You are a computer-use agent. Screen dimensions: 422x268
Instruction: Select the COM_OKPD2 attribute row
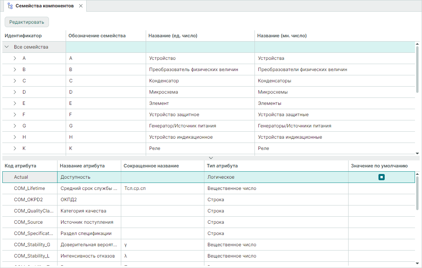point(28,200)
